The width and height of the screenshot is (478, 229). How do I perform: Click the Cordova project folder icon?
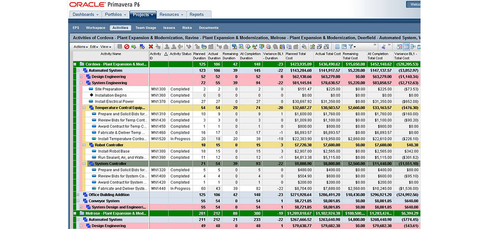81,64
